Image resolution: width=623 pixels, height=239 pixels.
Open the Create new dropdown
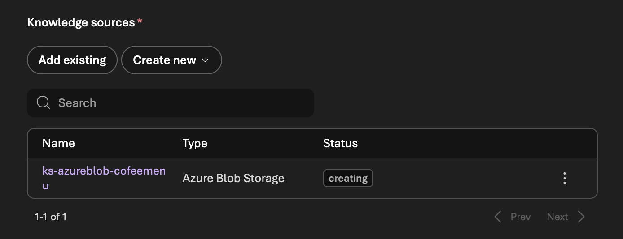tap(165, 60)
